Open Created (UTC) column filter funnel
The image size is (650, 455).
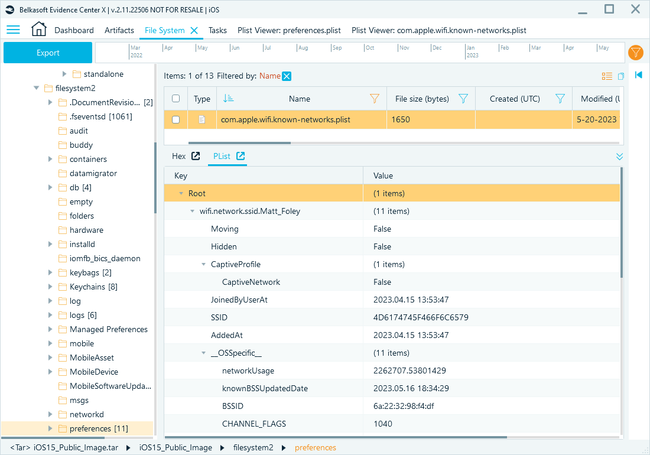pos(560,99)
